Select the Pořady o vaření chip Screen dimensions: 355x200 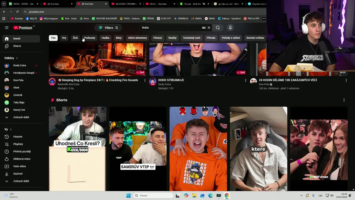pyautogui.click(x=231, y=38)
